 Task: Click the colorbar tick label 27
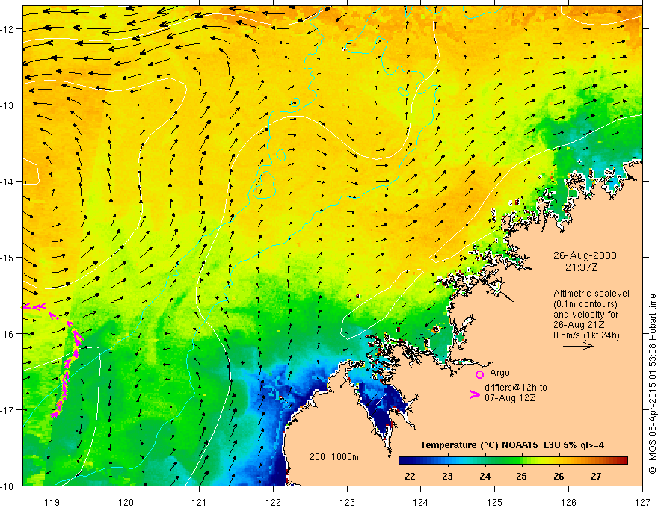click(x=596, y=476)
